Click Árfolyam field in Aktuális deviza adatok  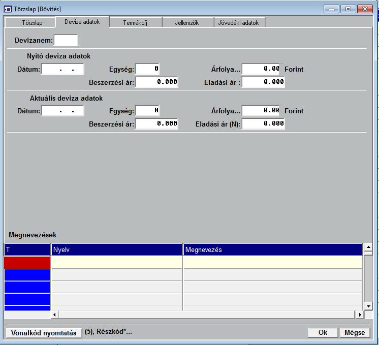click(x=261, y=111)
